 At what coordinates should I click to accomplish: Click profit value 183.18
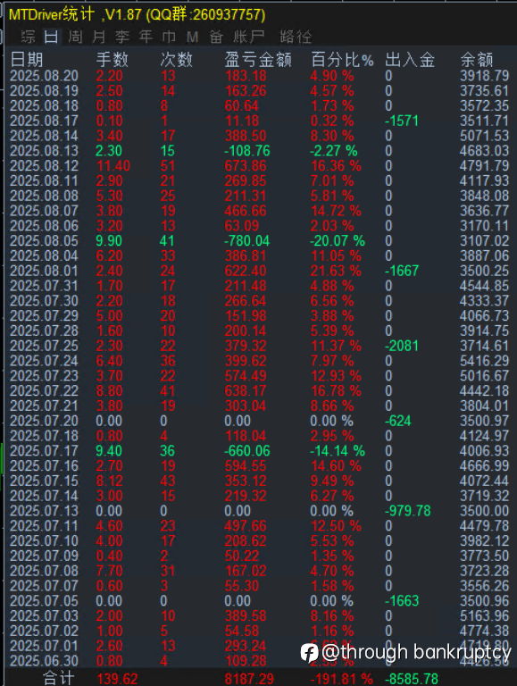(246, 76)
